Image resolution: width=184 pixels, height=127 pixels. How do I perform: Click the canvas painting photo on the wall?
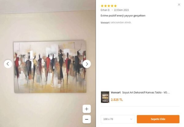50,67
